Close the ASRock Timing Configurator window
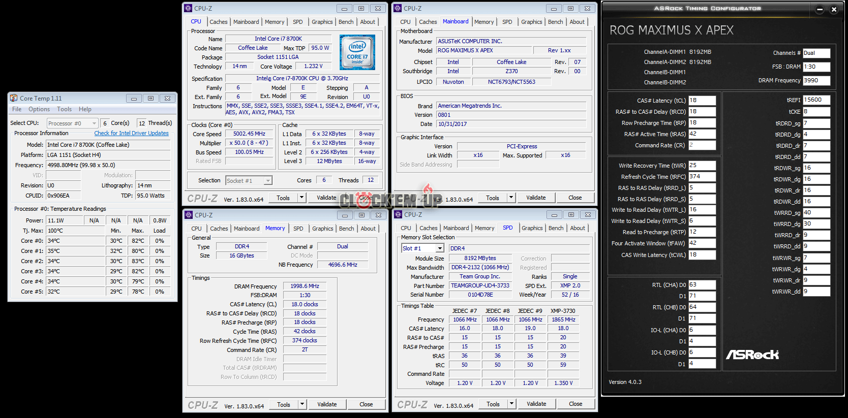 pos(834,9)
